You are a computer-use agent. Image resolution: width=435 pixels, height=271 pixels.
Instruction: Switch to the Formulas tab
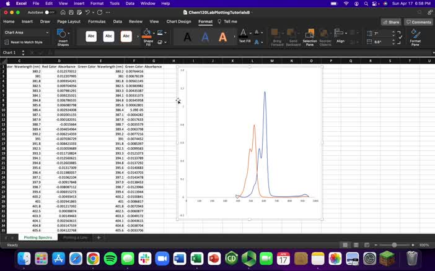point(97,22)
